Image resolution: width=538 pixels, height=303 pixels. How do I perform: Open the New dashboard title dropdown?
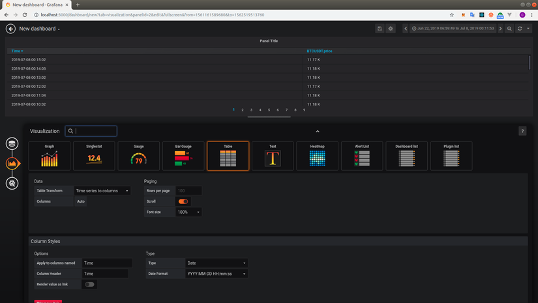pos(40,29)
